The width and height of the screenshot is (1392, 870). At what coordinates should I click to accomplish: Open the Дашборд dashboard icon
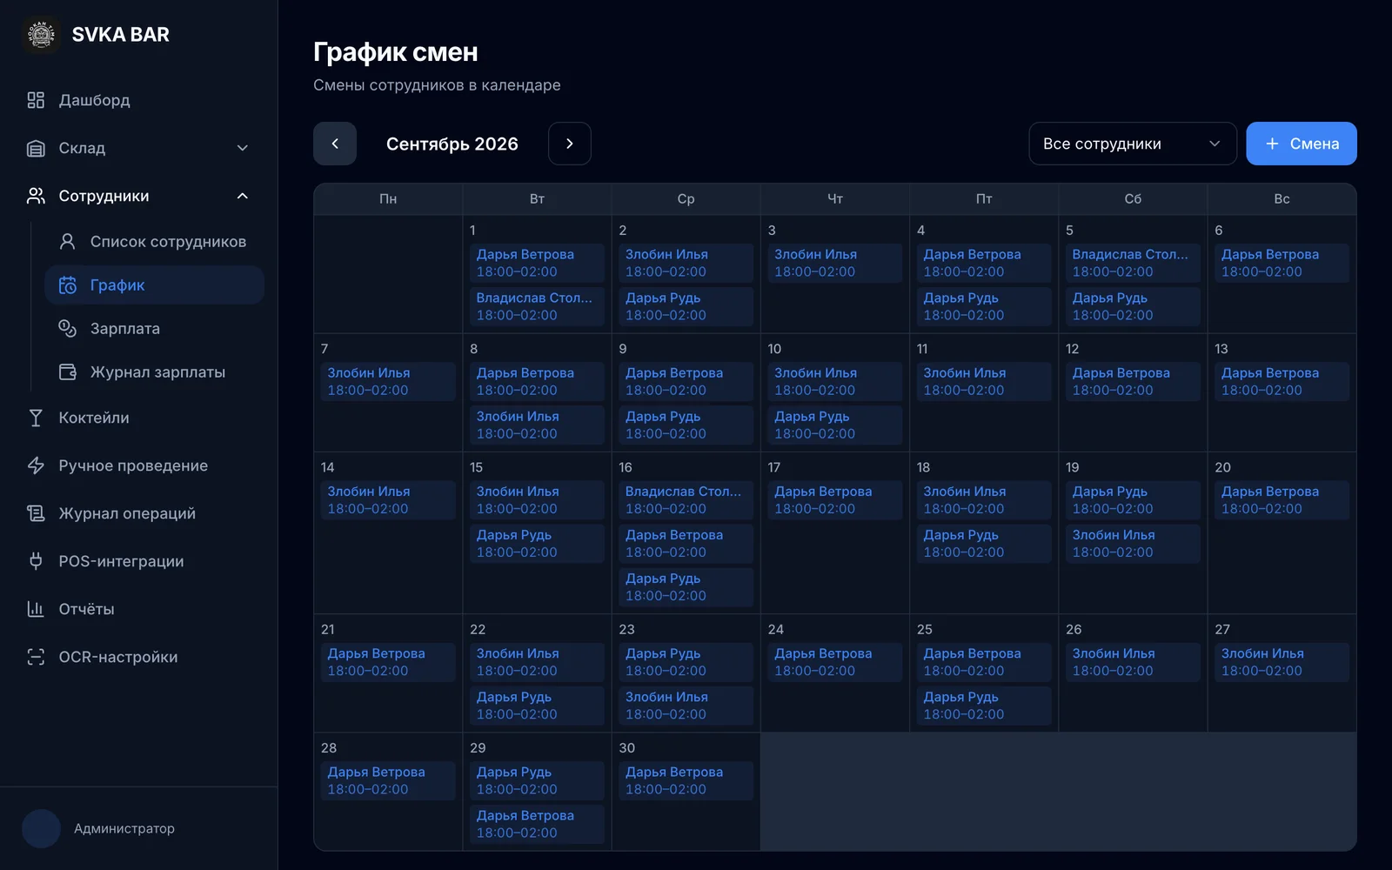[36, 100]
